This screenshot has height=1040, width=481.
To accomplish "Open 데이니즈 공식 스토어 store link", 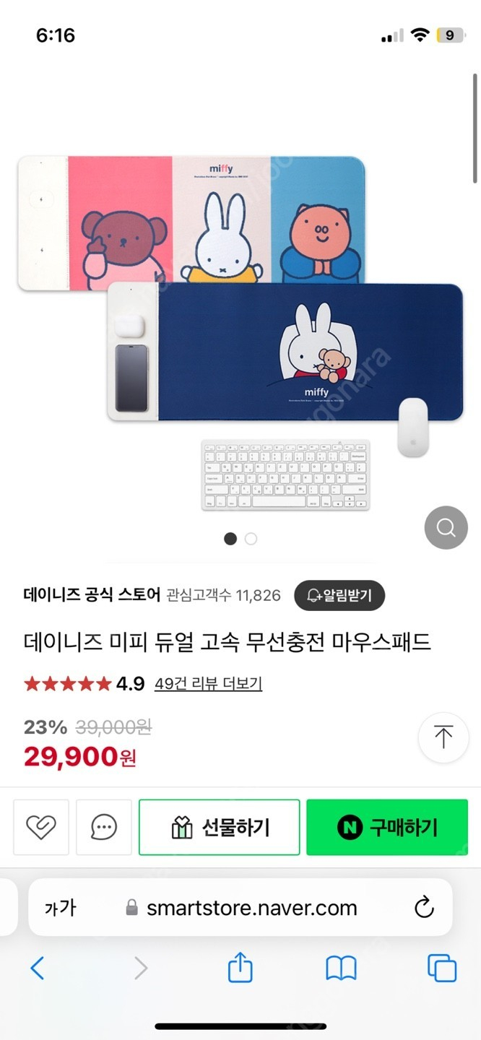I will coord(92,595).
